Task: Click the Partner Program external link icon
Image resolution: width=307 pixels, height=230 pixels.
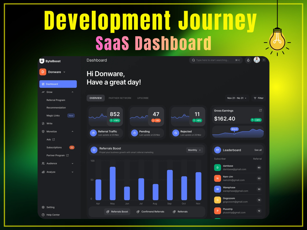Action: [x=67, y=155]
